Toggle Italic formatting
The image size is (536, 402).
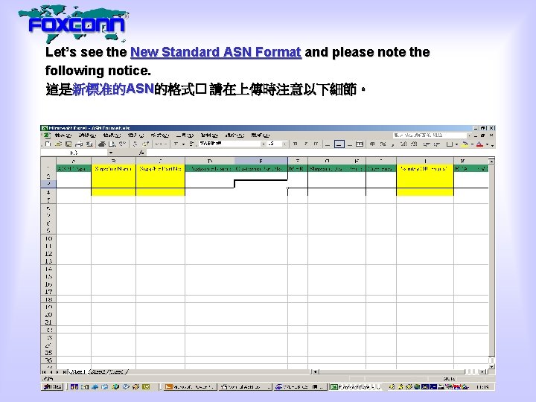[306, 144]
